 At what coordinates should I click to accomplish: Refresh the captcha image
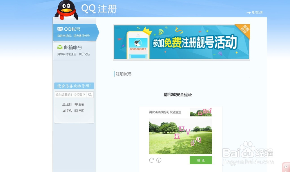click(151, 160)
